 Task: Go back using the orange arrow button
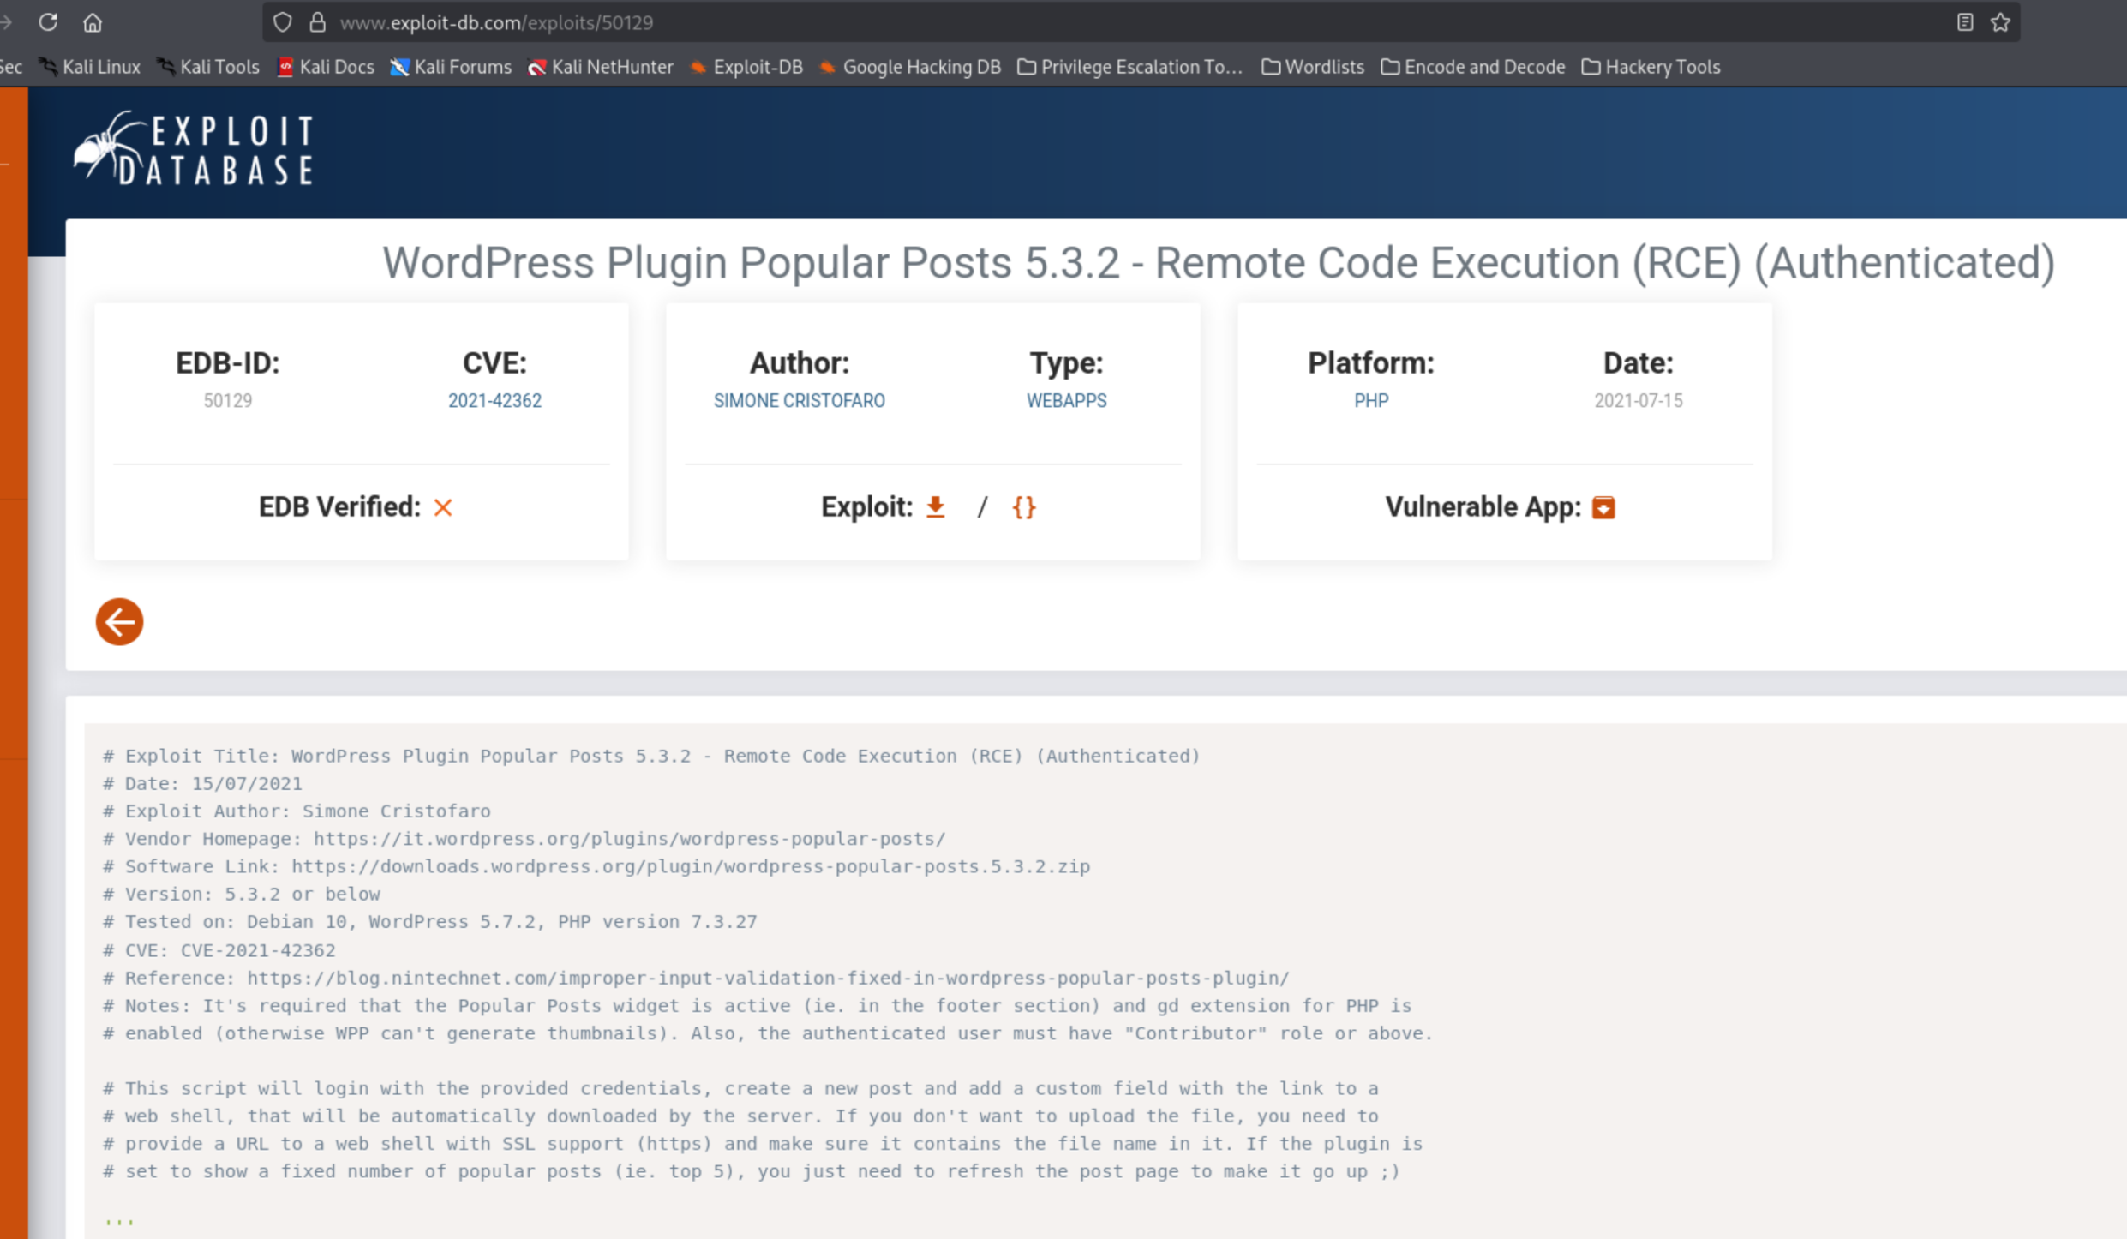coord(119,621)
